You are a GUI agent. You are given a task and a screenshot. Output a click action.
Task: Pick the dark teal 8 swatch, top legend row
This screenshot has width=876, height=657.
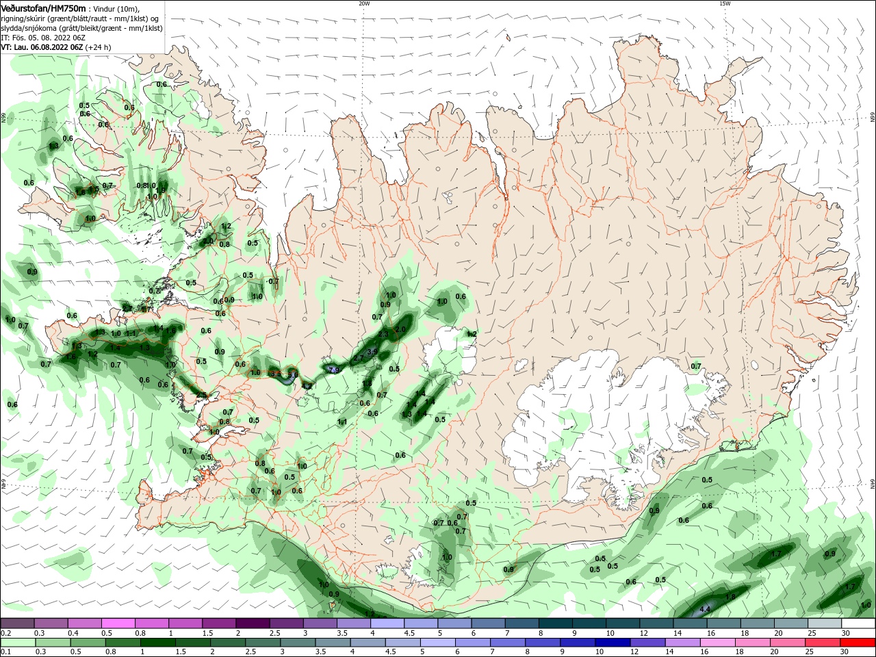554,623
